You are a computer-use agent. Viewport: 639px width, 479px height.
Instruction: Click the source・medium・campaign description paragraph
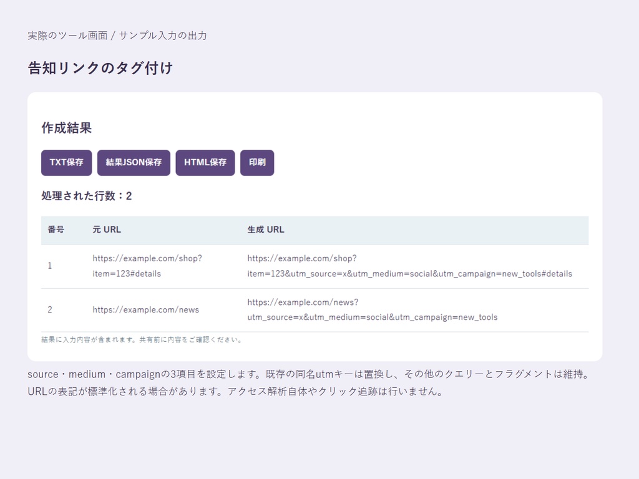coord(310,383)
